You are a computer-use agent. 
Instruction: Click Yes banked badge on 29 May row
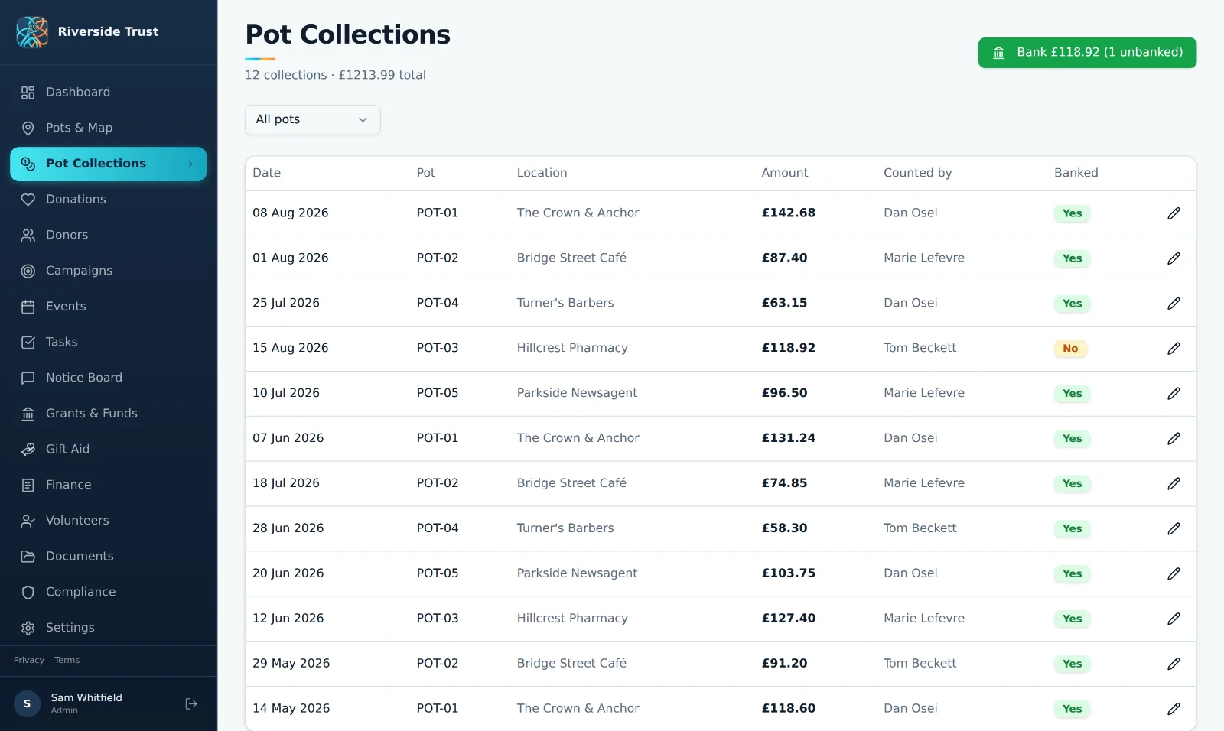(1072, 664)
